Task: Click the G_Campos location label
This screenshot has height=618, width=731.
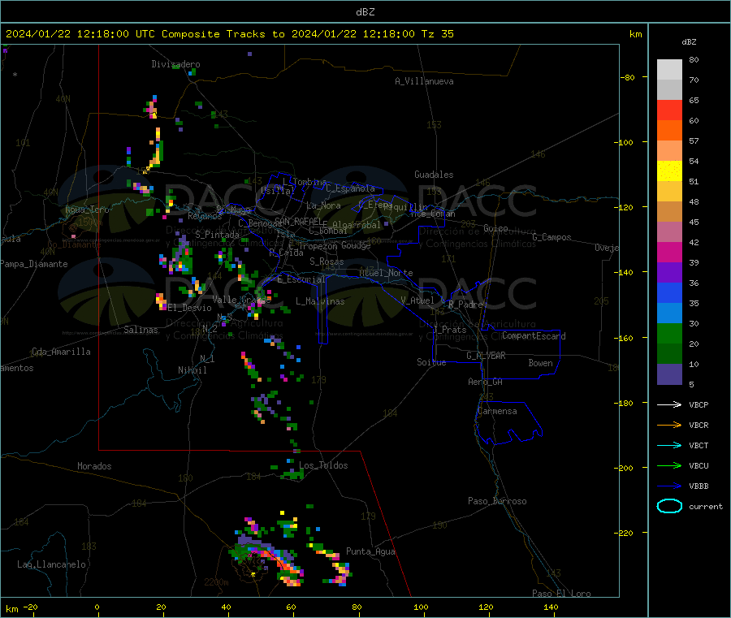Action: point(551,237)
